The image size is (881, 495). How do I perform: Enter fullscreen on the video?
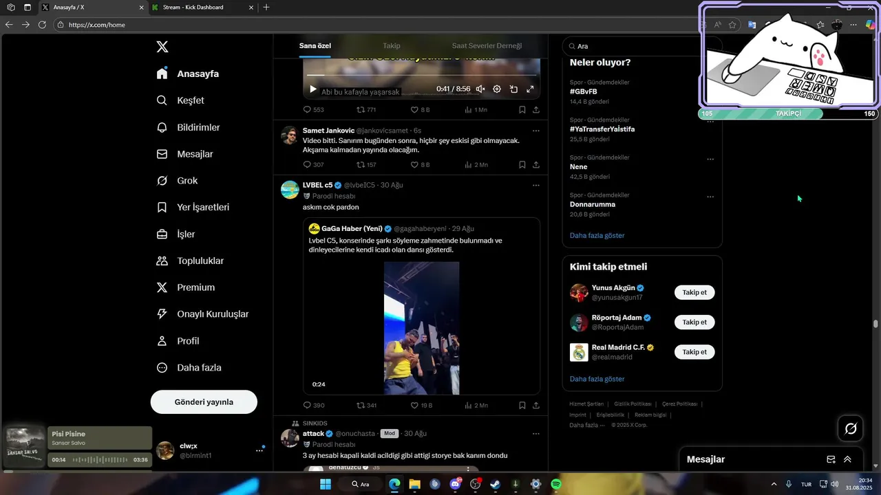point(530,89)
